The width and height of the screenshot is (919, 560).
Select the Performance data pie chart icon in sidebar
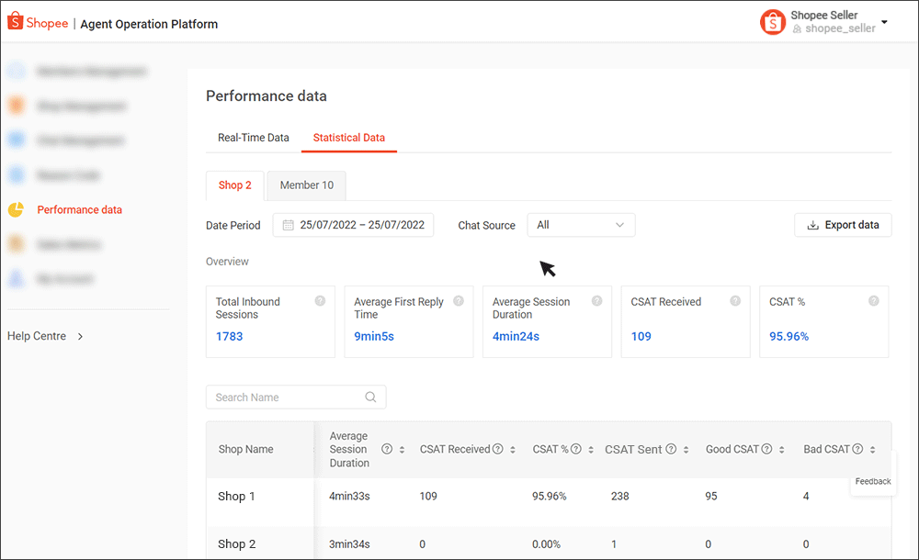click(x=17, y=209)
